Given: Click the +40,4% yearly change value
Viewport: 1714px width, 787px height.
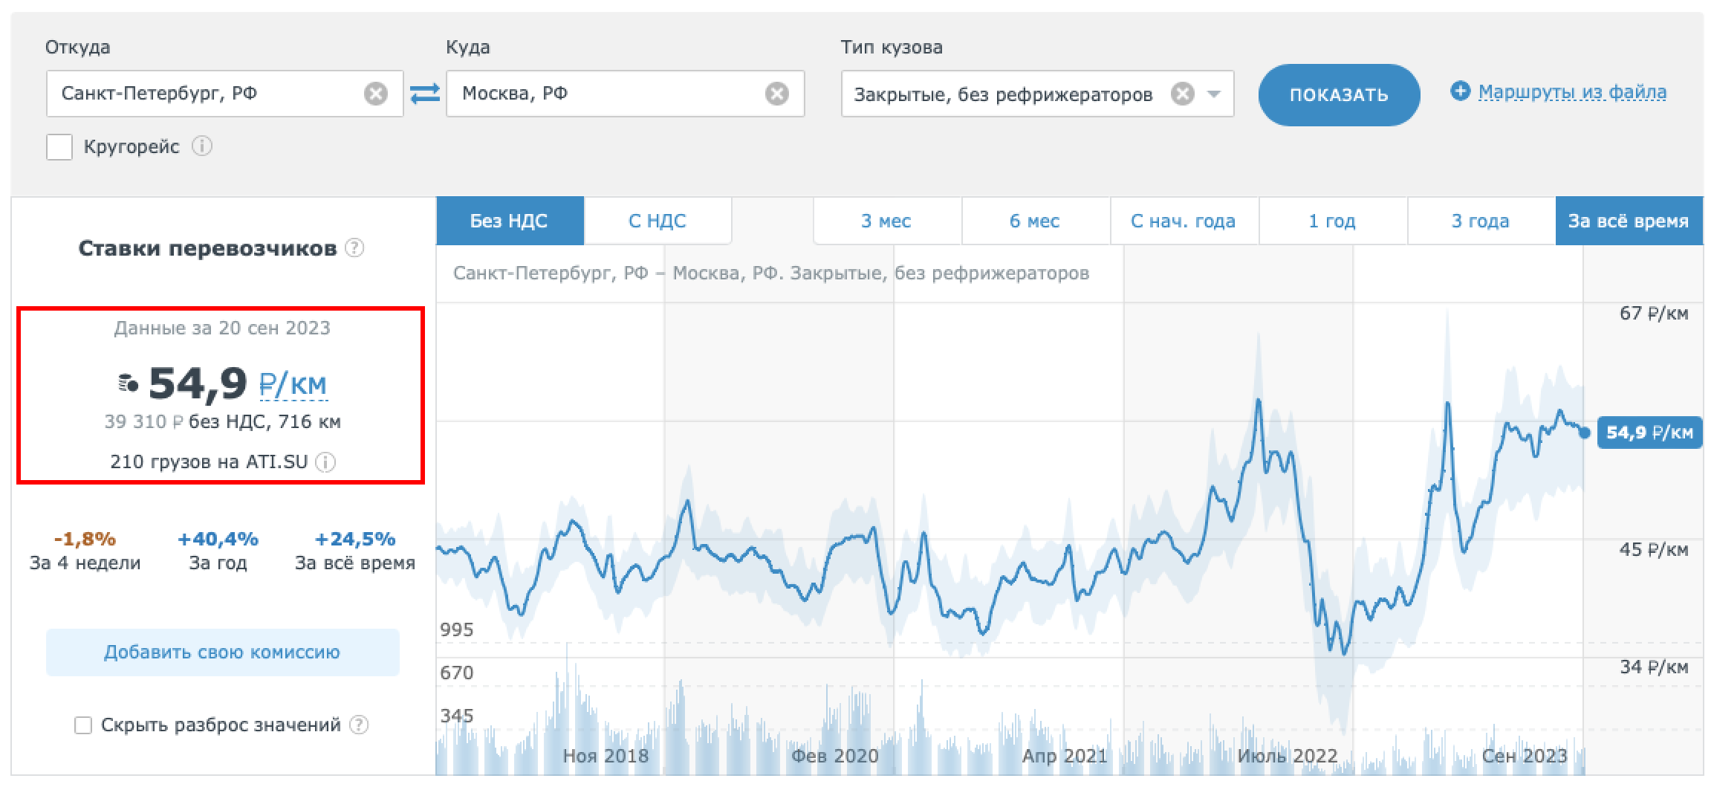Looking at the screenshot, I should (218, 539).
